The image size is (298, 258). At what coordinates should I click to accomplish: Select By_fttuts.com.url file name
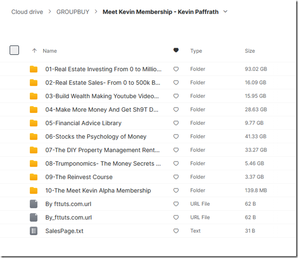click(68, 218)
